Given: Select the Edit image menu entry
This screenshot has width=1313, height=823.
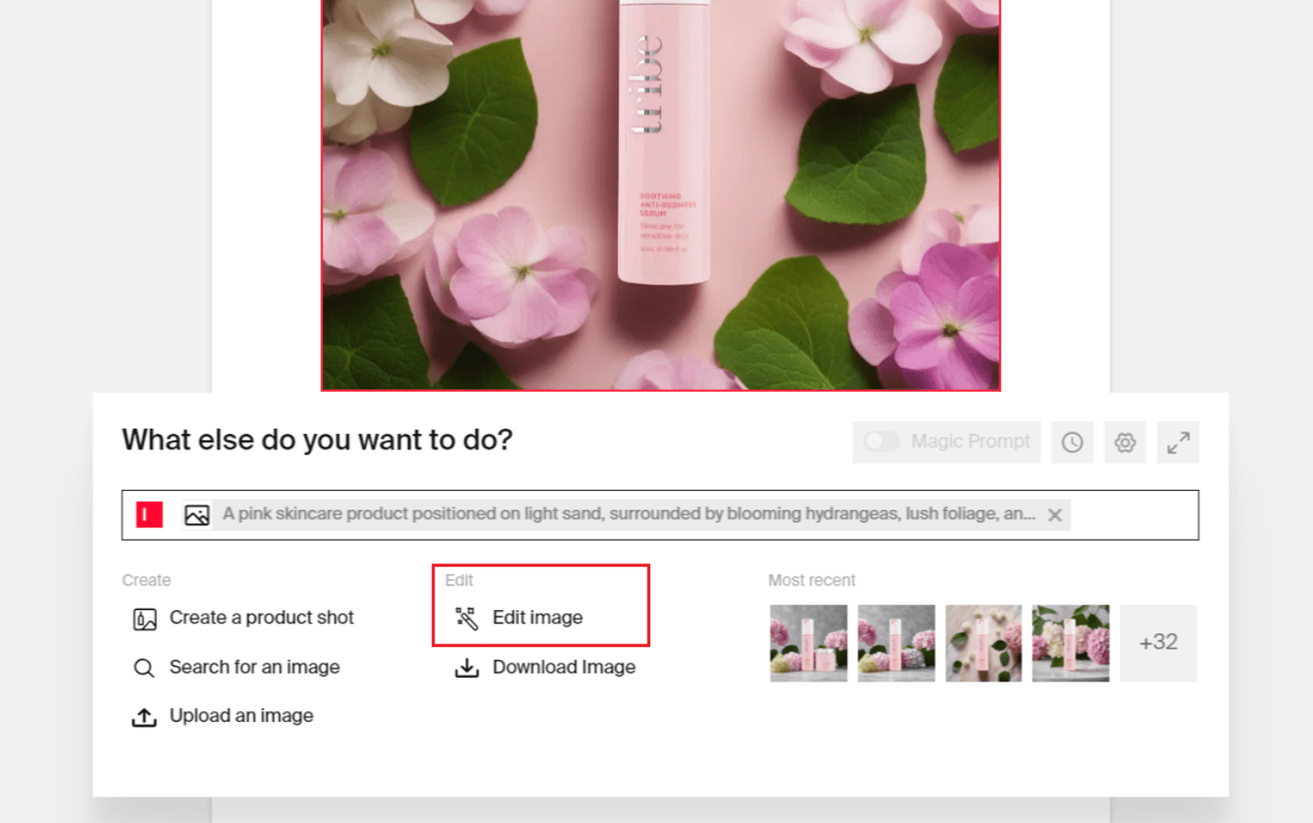Looking at the screenshot, I should [538, 617].
